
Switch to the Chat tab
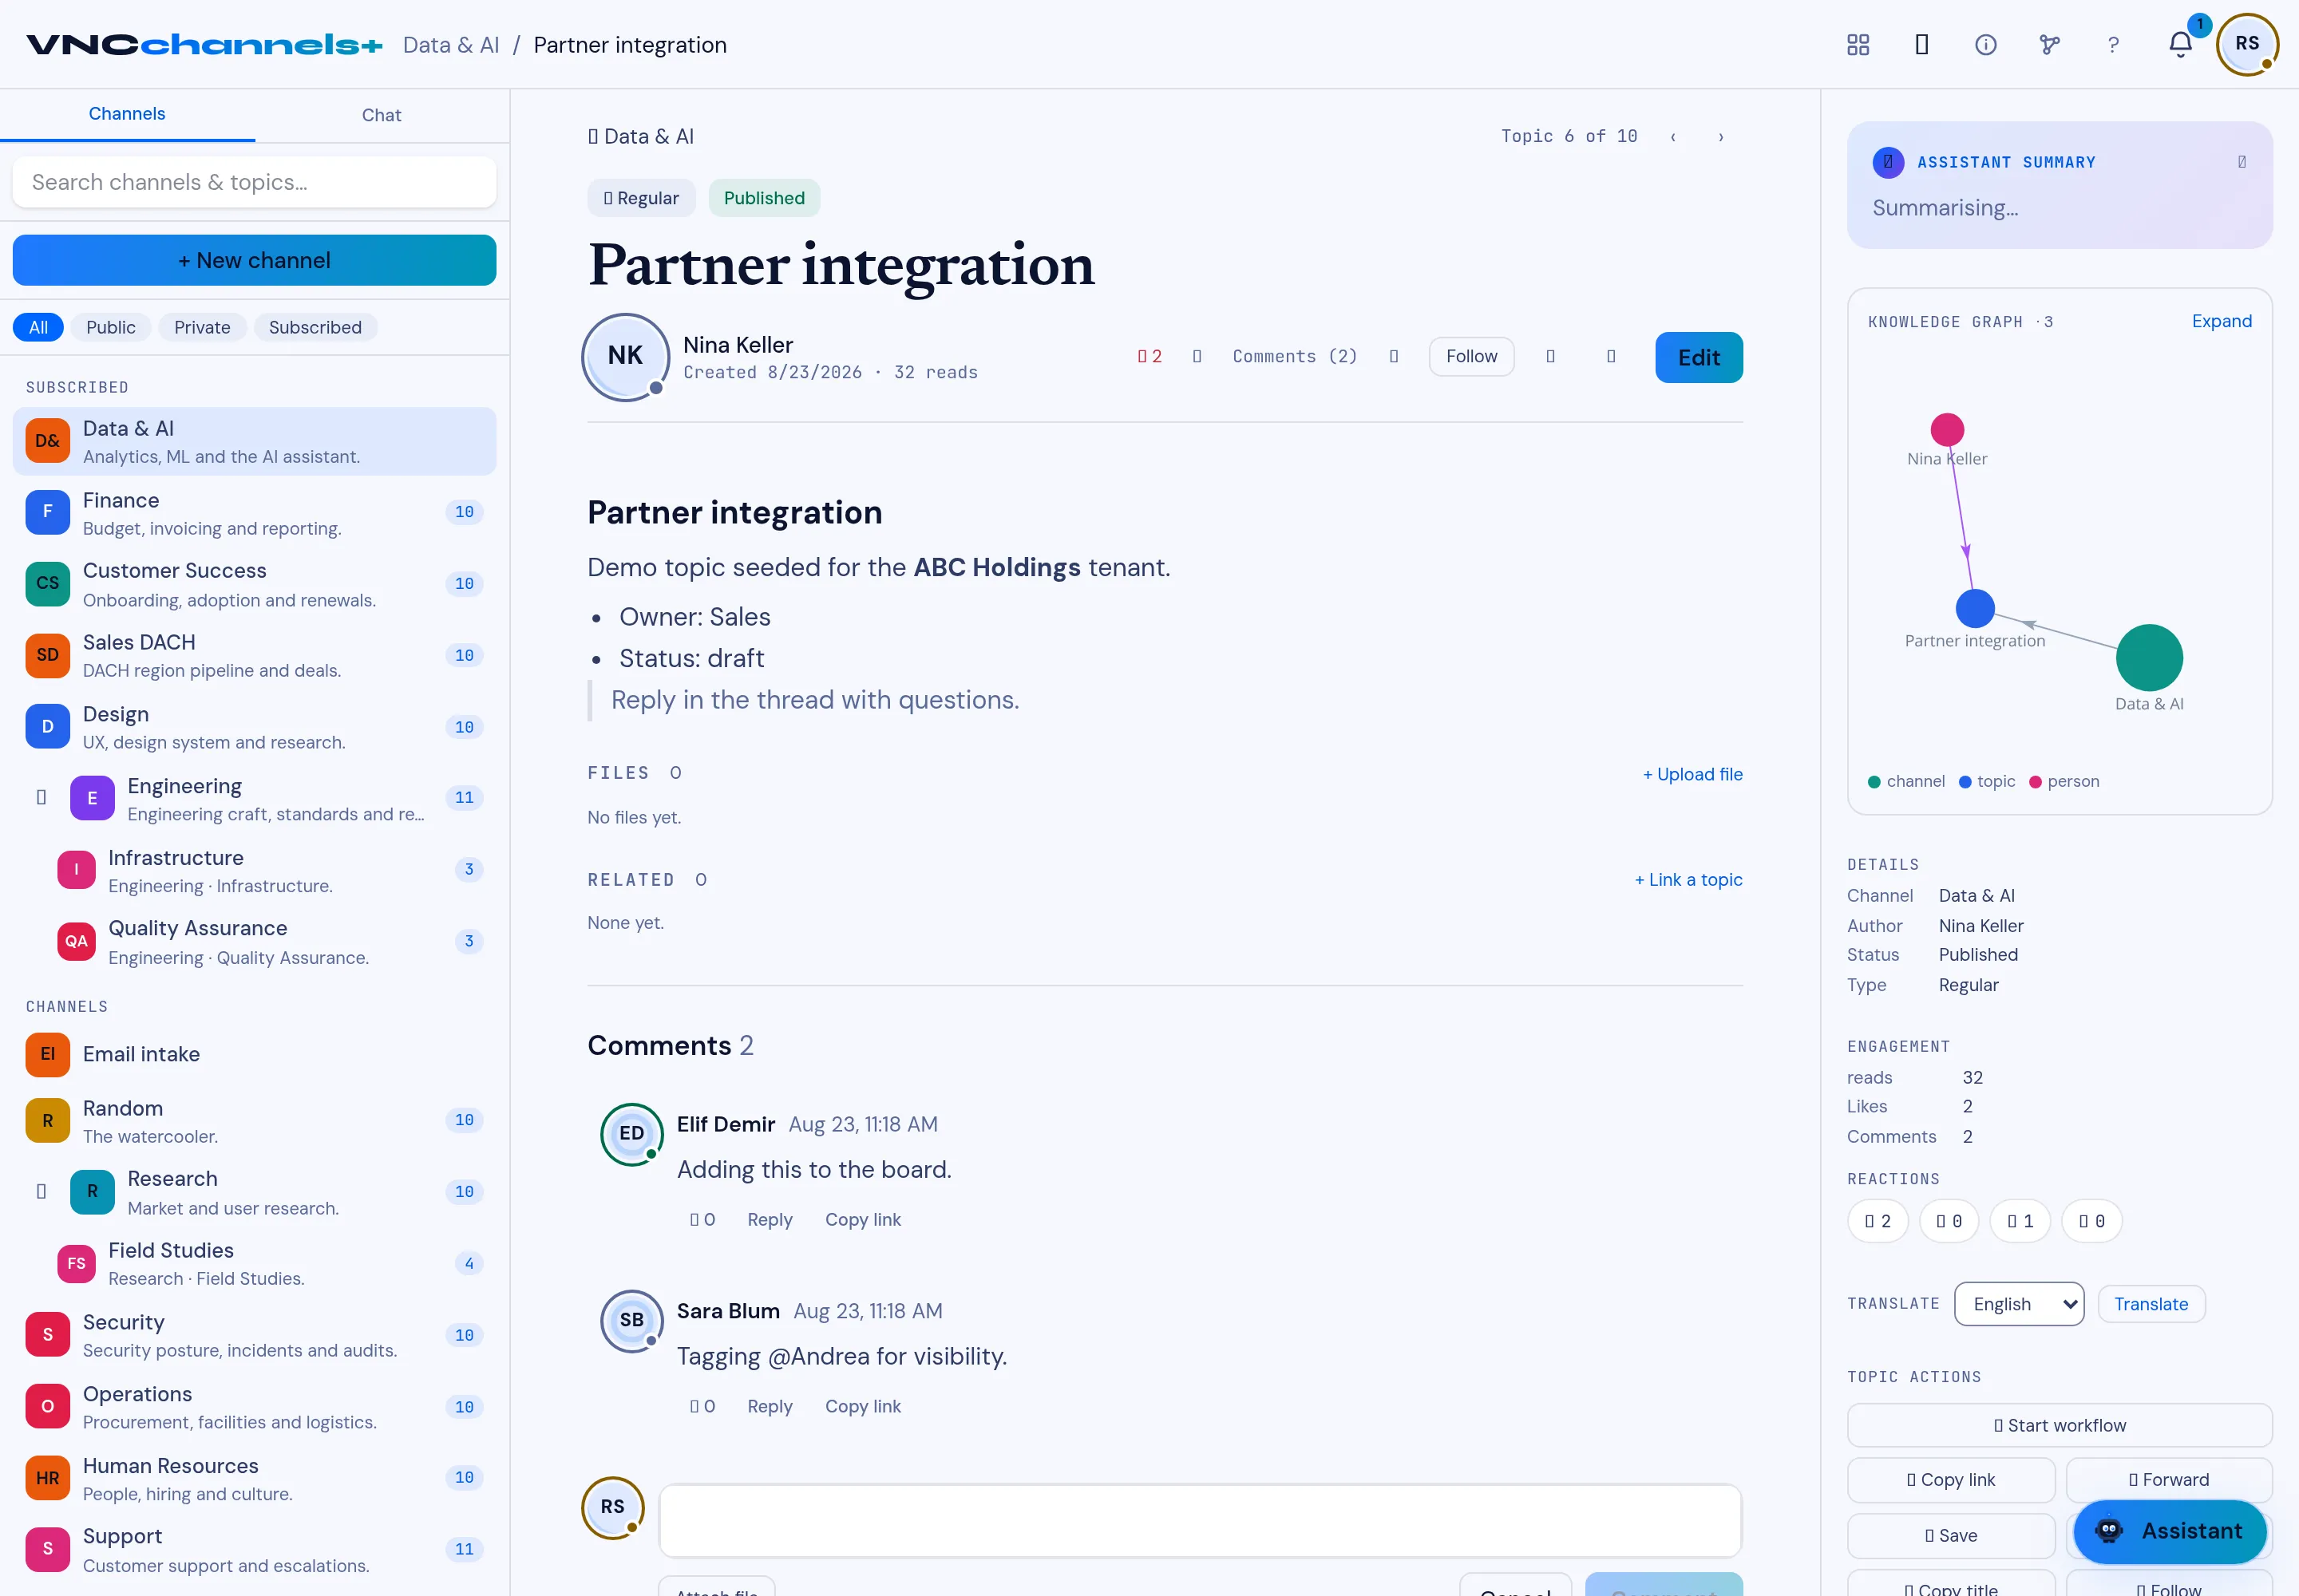click(x=381, y=115)
